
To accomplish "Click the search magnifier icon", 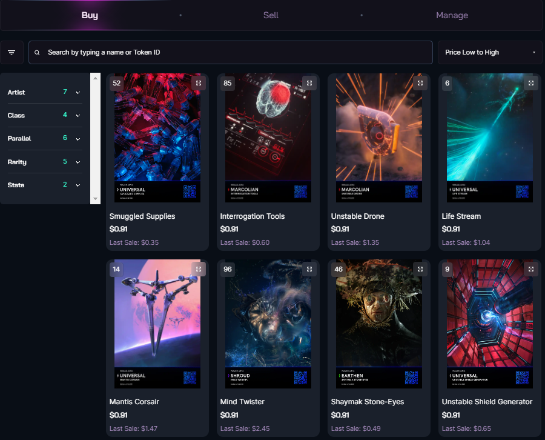I will (x=37, y=53).
